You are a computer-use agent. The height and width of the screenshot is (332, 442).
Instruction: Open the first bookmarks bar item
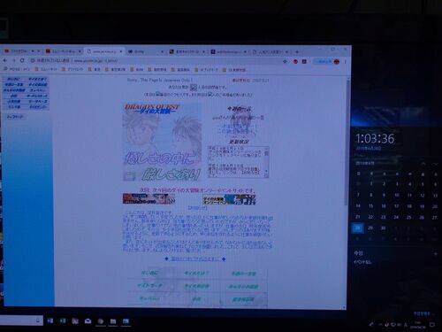(16, 69)
